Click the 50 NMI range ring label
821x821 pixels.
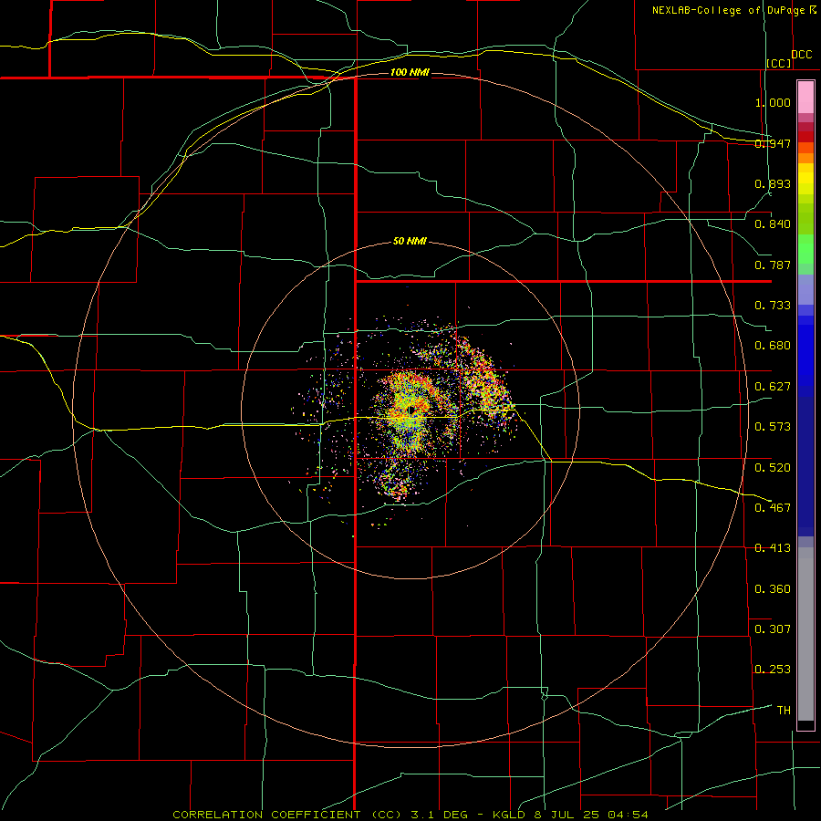pyautogui.click(x=410, y=241)
